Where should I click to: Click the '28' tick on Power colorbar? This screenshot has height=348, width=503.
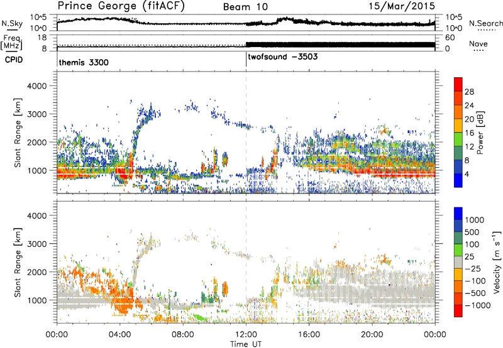[469, 92]
